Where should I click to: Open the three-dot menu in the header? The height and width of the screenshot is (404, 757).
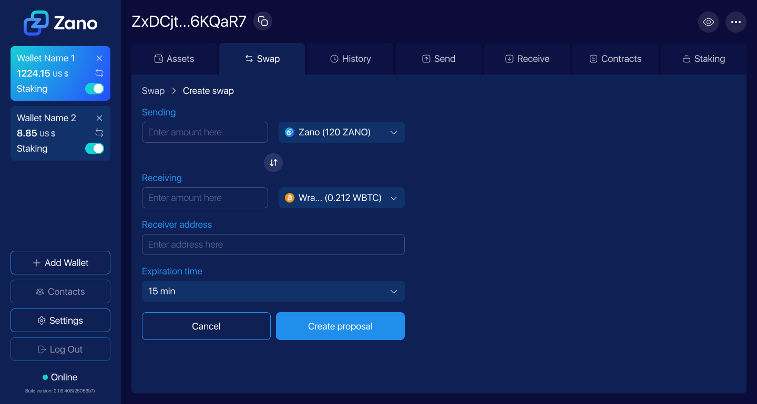(736, 22)
